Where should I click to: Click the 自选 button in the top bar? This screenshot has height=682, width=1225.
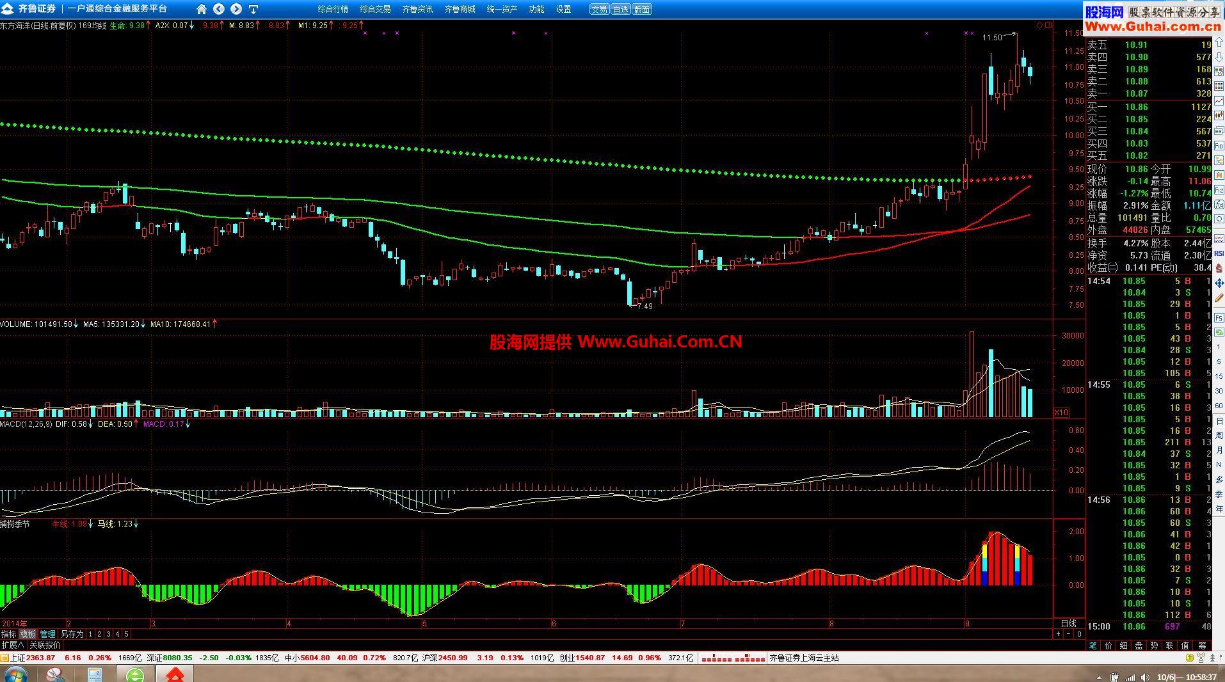(620, 10)
